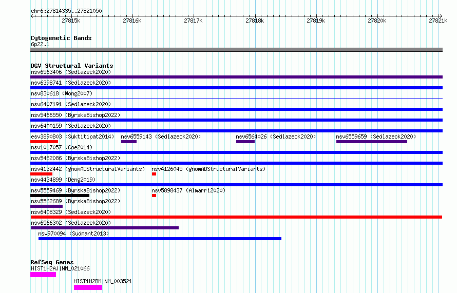Select the small red nsv4126045 marker
Image resolution: width=457 pixels, height=293 pixels.
point(154,174)
